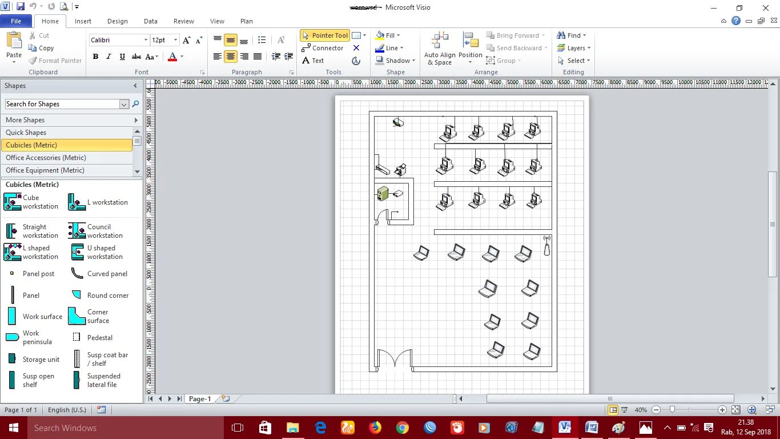Click the Format Painter brush
The height and width of the screenshot is (439, 780).
33,61
